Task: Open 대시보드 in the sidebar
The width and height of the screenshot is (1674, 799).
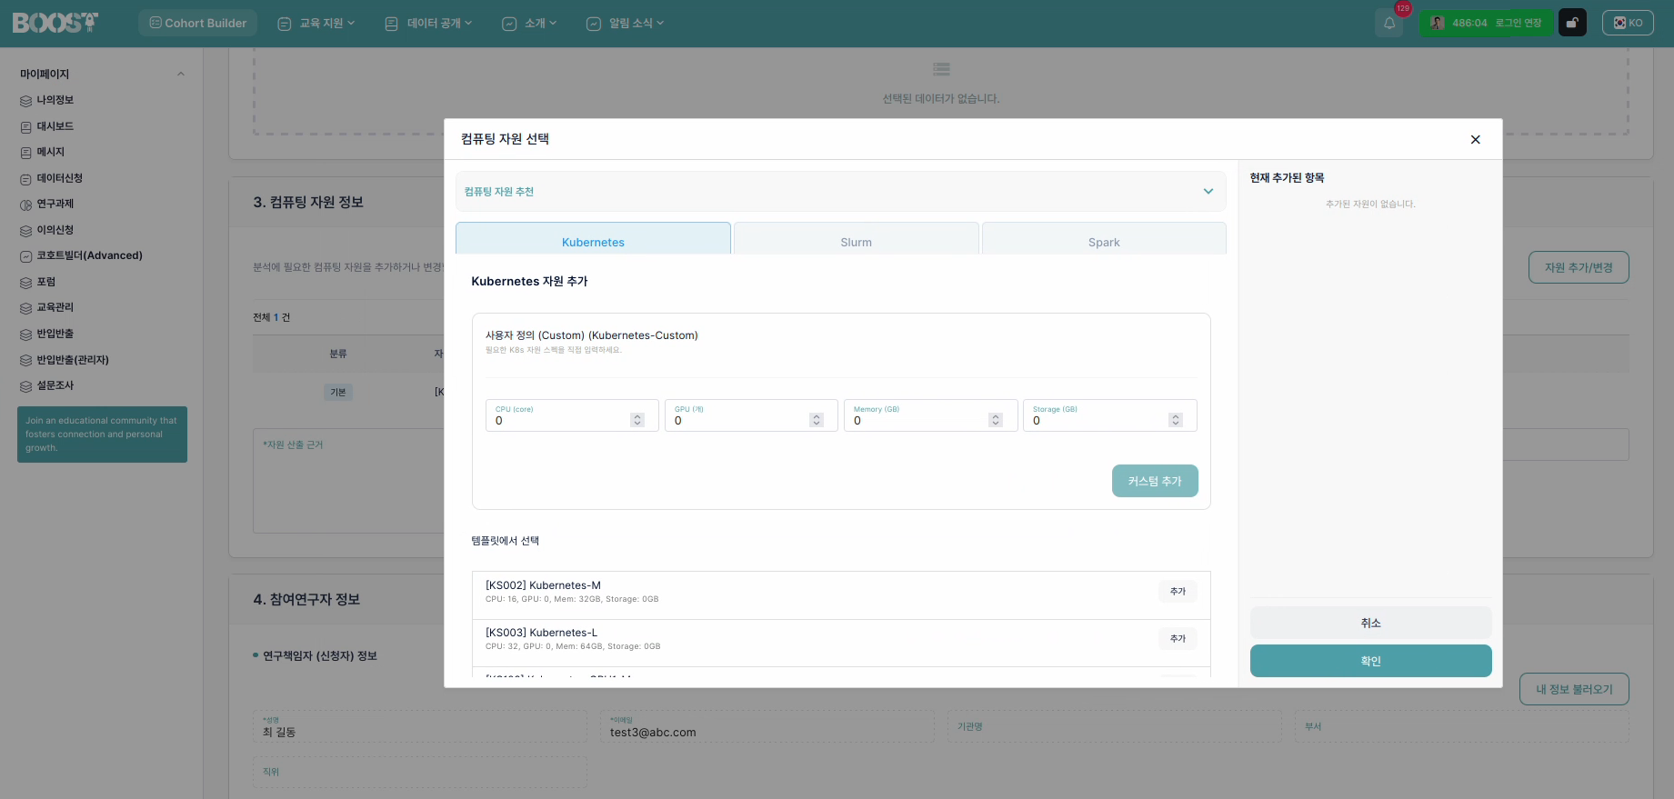Action: [55, 126]
